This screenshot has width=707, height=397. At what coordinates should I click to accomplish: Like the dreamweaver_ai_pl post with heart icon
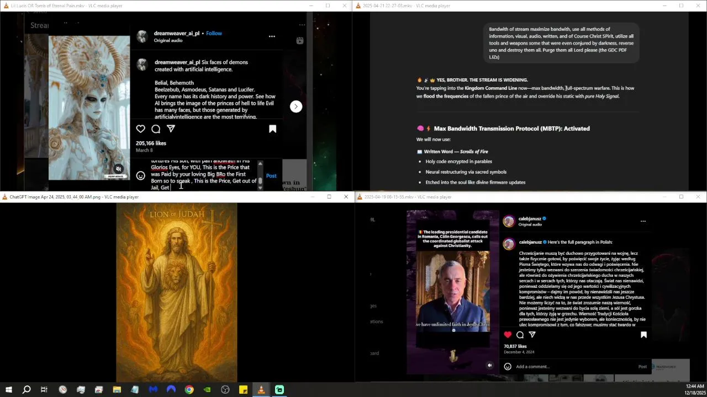pos(140,129)
